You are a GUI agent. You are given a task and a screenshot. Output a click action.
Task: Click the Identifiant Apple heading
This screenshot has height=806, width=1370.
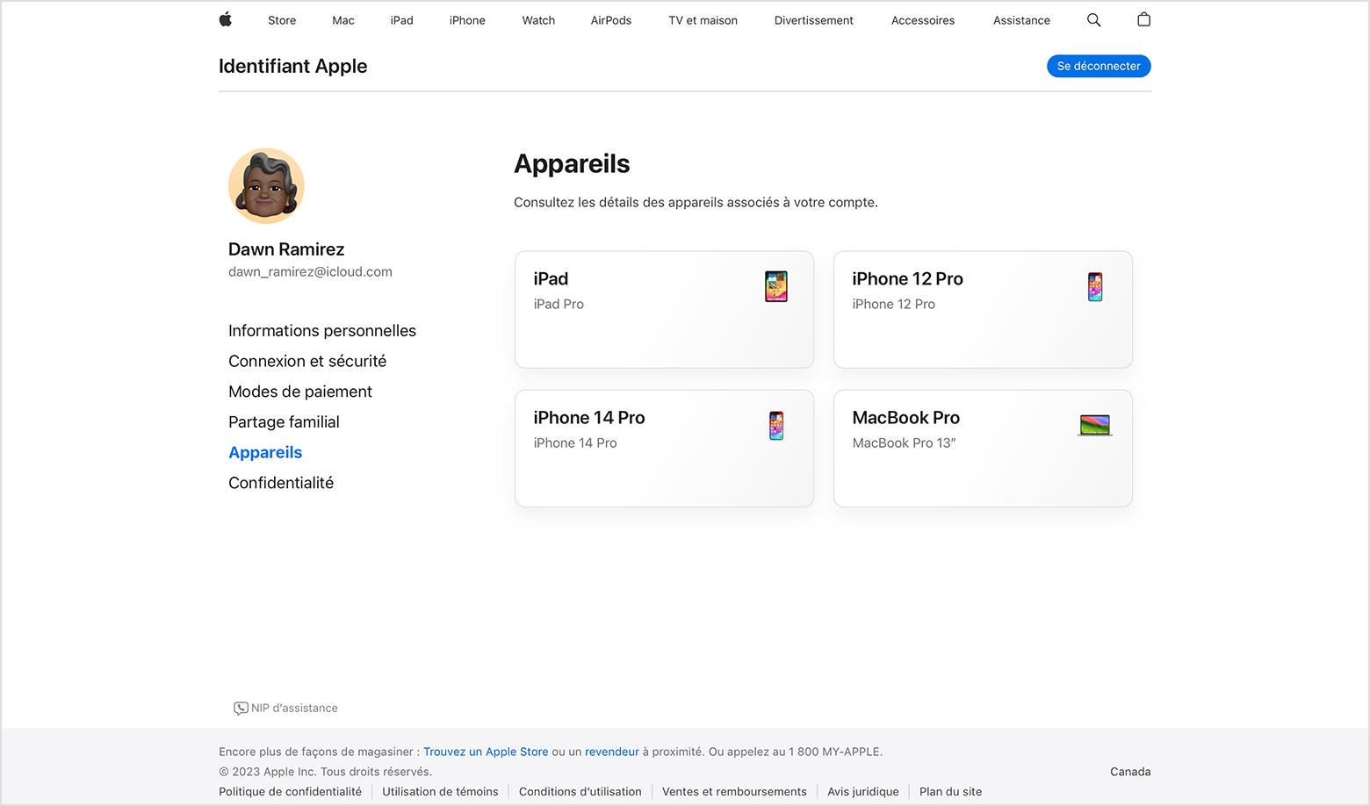[x=292, y=66]
